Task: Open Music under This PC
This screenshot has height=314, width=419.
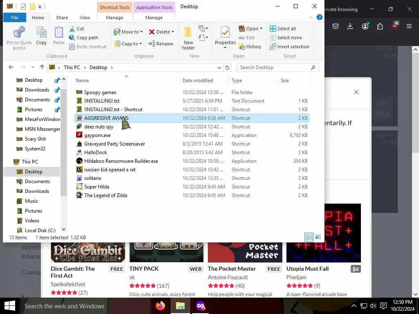Action: [x=27, y=201]
